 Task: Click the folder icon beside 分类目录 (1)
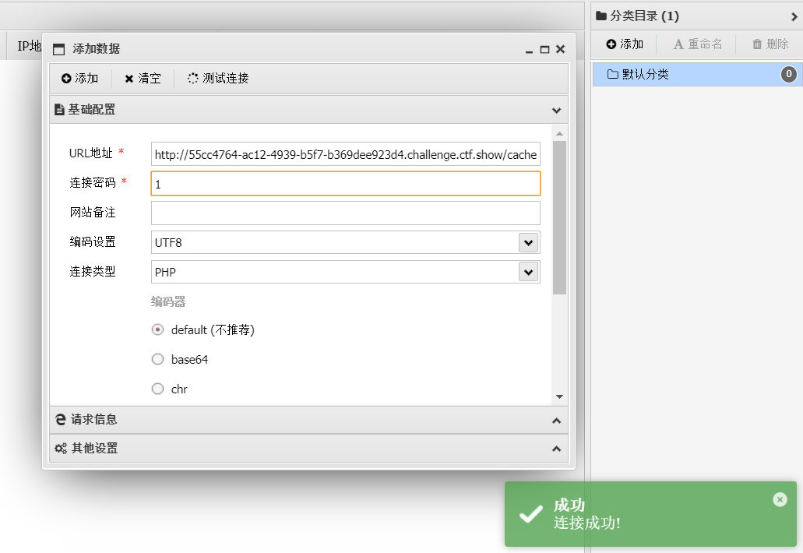pos(601,16)
